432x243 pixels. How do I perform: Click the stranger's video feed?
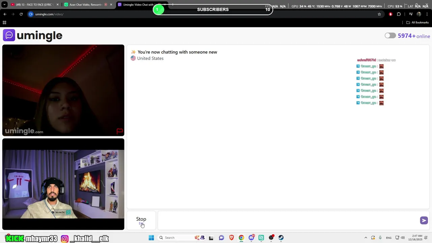[x=63, y=90]
